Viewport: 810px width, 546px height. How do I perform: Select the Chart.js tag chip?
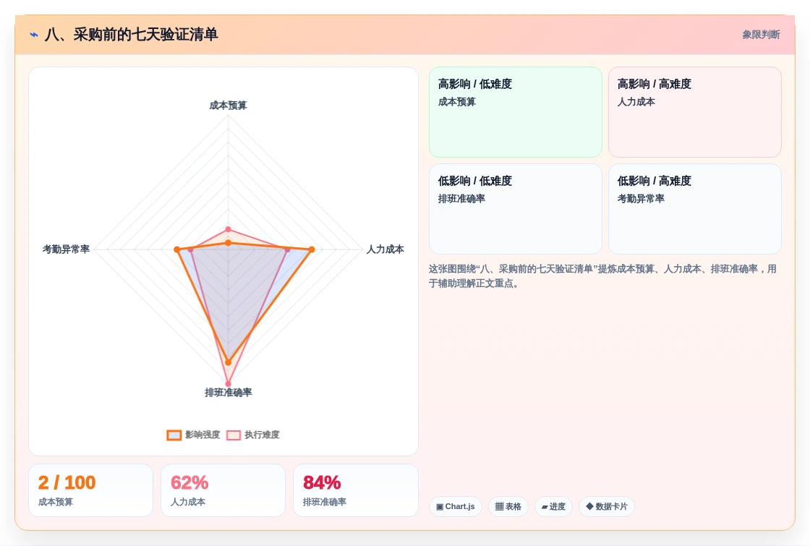point(456,507)
